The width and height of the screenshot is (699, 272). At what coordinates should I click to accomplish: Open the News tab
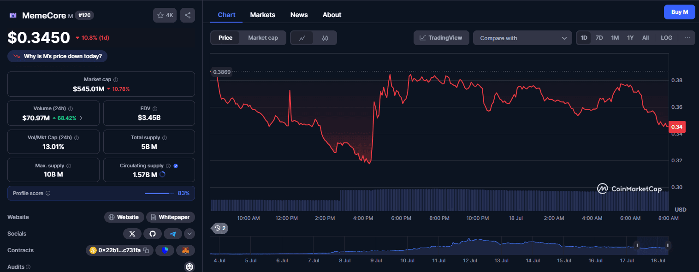(299, 15)
